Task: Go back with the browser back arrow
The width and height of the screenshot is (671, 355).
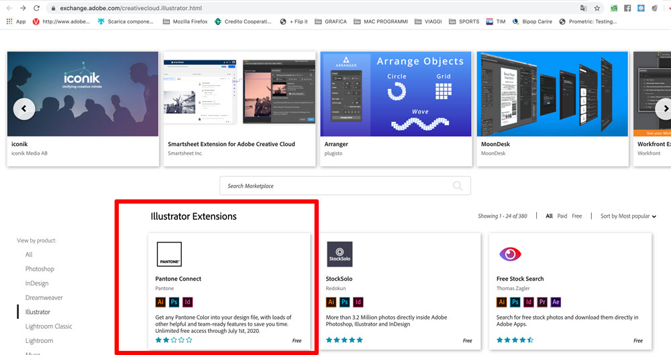Action: (x=9, y=8)
